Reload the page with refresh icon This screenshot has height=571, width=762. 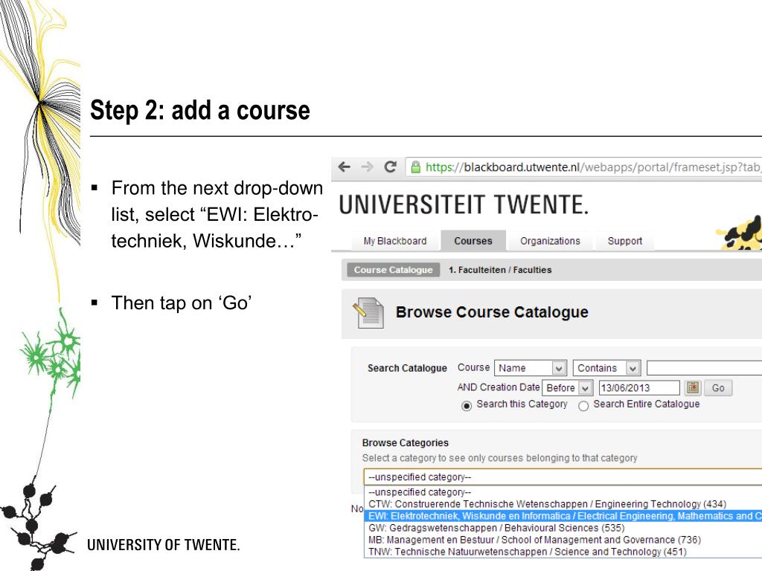point(390,167)
